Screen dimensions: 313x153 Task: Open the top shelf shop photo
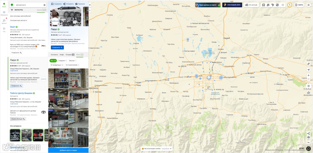[68, 78]
